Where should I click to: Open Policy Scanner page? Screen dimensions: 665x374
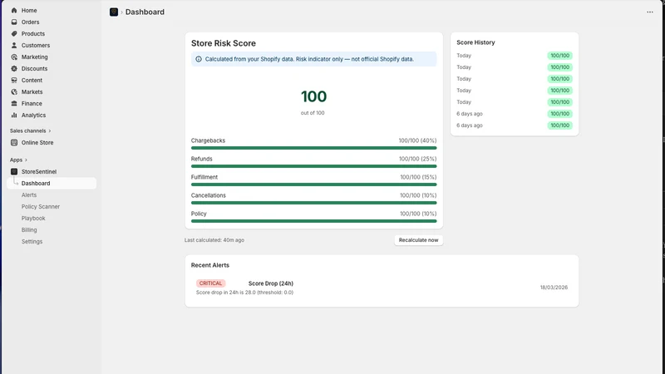tap(41, 206)
